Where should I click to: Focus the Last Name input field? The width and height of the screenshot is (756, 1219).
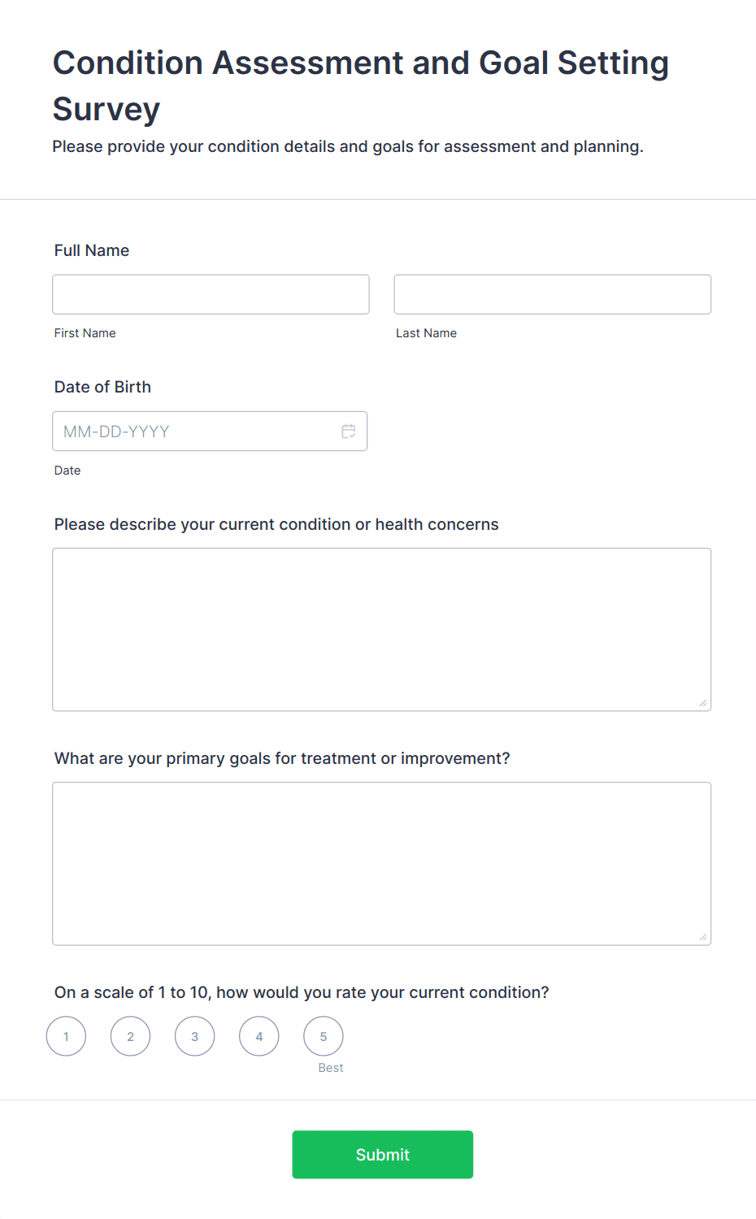point(553,294)
